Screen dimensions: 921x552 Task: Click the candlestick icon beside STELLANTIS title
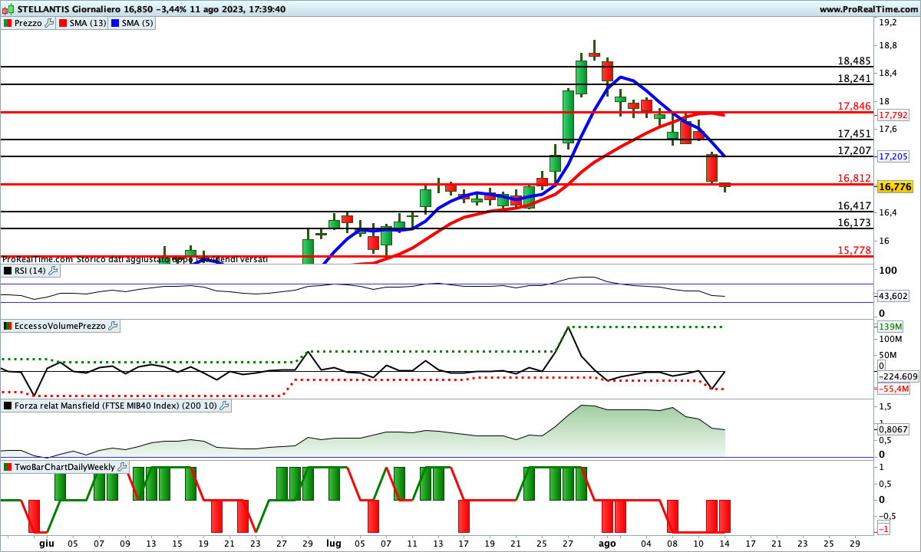9,9
